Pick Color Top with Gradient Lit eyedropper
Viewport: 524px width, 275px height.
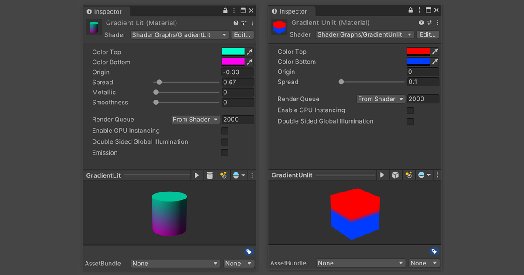point(250,52)
